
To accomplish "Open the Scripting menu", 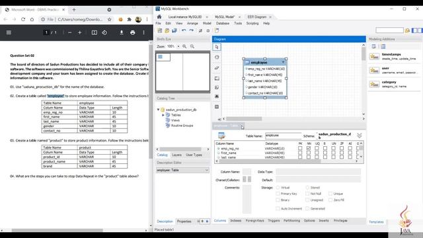I will 252,24.
